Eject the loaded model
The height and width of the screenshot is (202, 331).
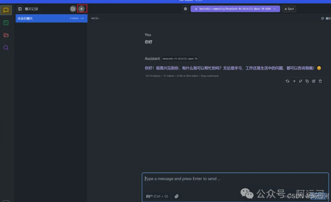(x=289, y=9)
